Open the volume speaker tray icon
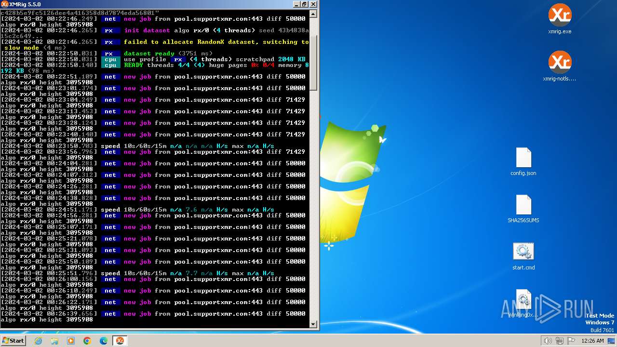The width and height of the screenshot is (617, 347). (x=548, y=341)
